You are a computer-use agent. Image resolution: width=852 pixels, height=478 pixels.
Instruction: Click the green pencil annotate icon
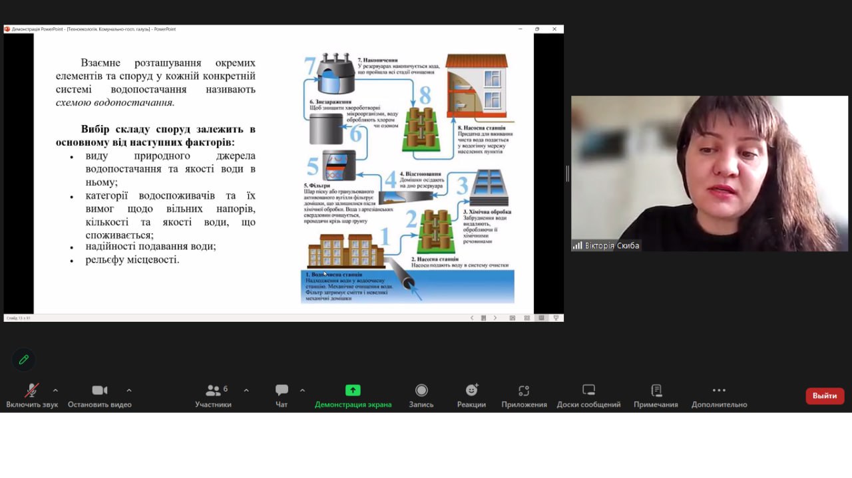click(24, 360)
